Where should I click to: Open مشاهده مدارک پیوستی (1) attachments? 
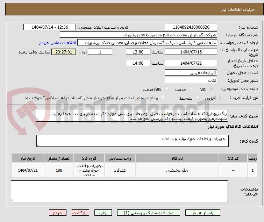[149, 213]
